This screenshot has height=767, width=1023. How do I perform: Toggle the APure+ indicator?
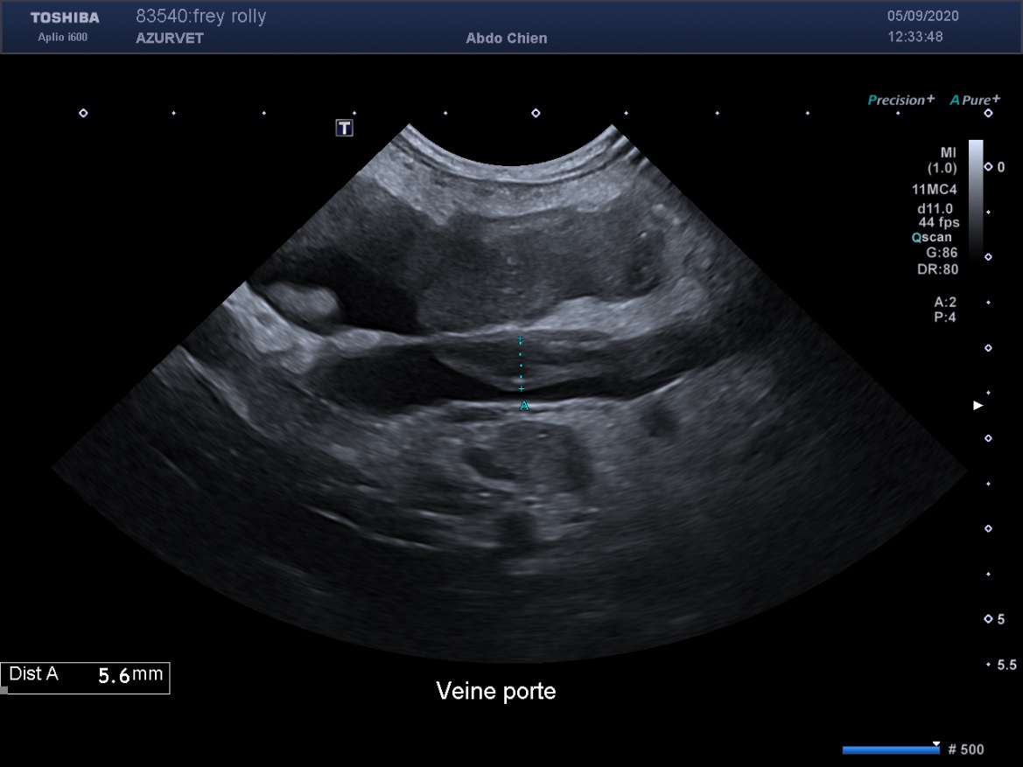tap(974, 100)
